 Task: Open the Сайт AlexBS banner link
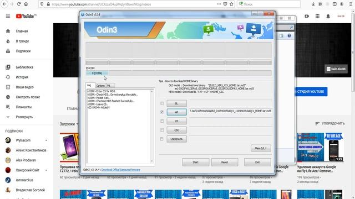[x=336, y=69]
